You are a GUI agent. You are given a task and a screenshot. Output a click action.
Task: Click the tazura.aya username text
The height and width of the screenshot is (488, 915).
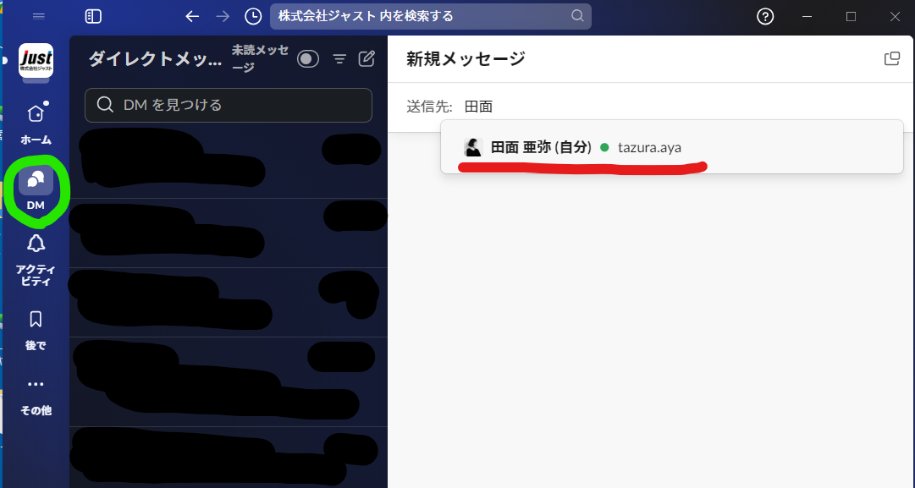tap(649, 147)
